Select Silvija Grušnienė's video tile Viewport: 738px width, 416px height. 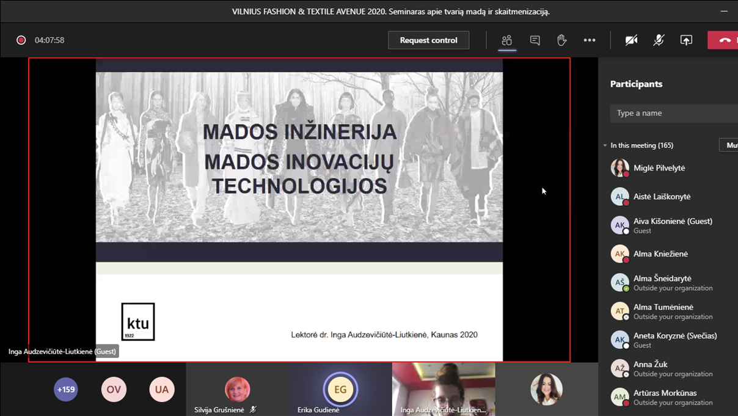237,389
